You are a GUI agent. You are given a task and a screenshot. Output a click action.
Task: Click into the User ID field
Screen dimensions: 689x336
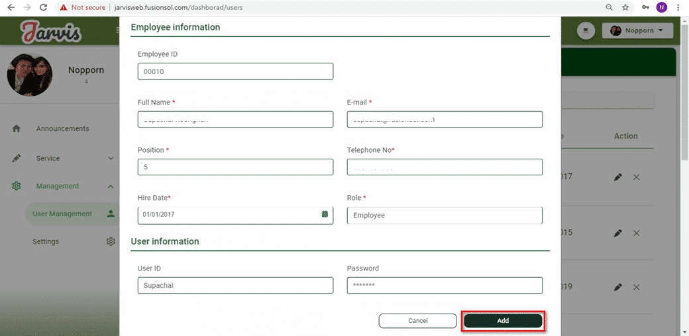235,285
